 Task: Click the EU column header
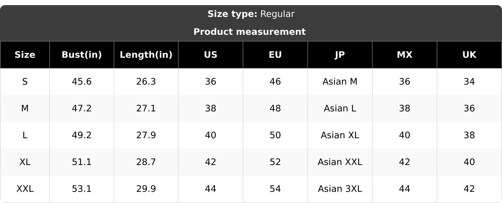pos(275,55)
